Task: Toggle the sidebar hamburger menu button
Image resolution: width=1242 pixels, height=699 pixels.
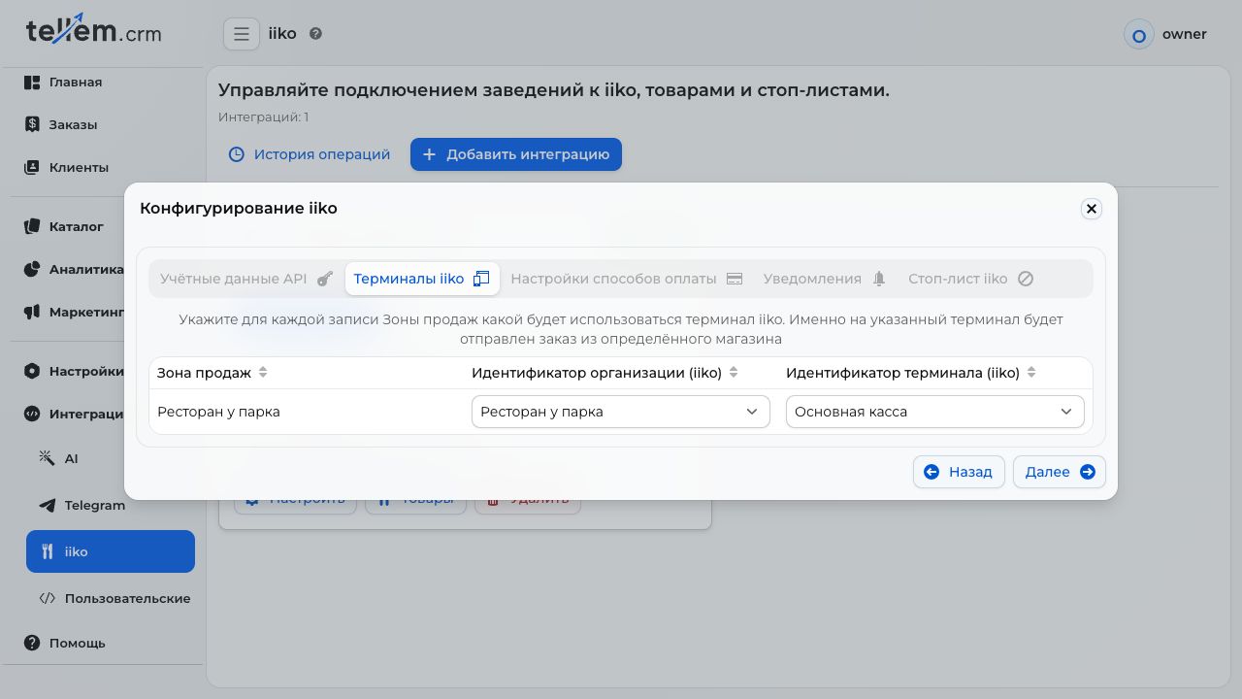Action: [242, 34]
